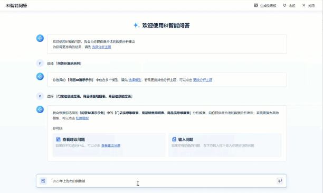This screenshot has height=193, width=323.
Task: Click the bot avatar next to the welcome message
Action: pos(40,38)
